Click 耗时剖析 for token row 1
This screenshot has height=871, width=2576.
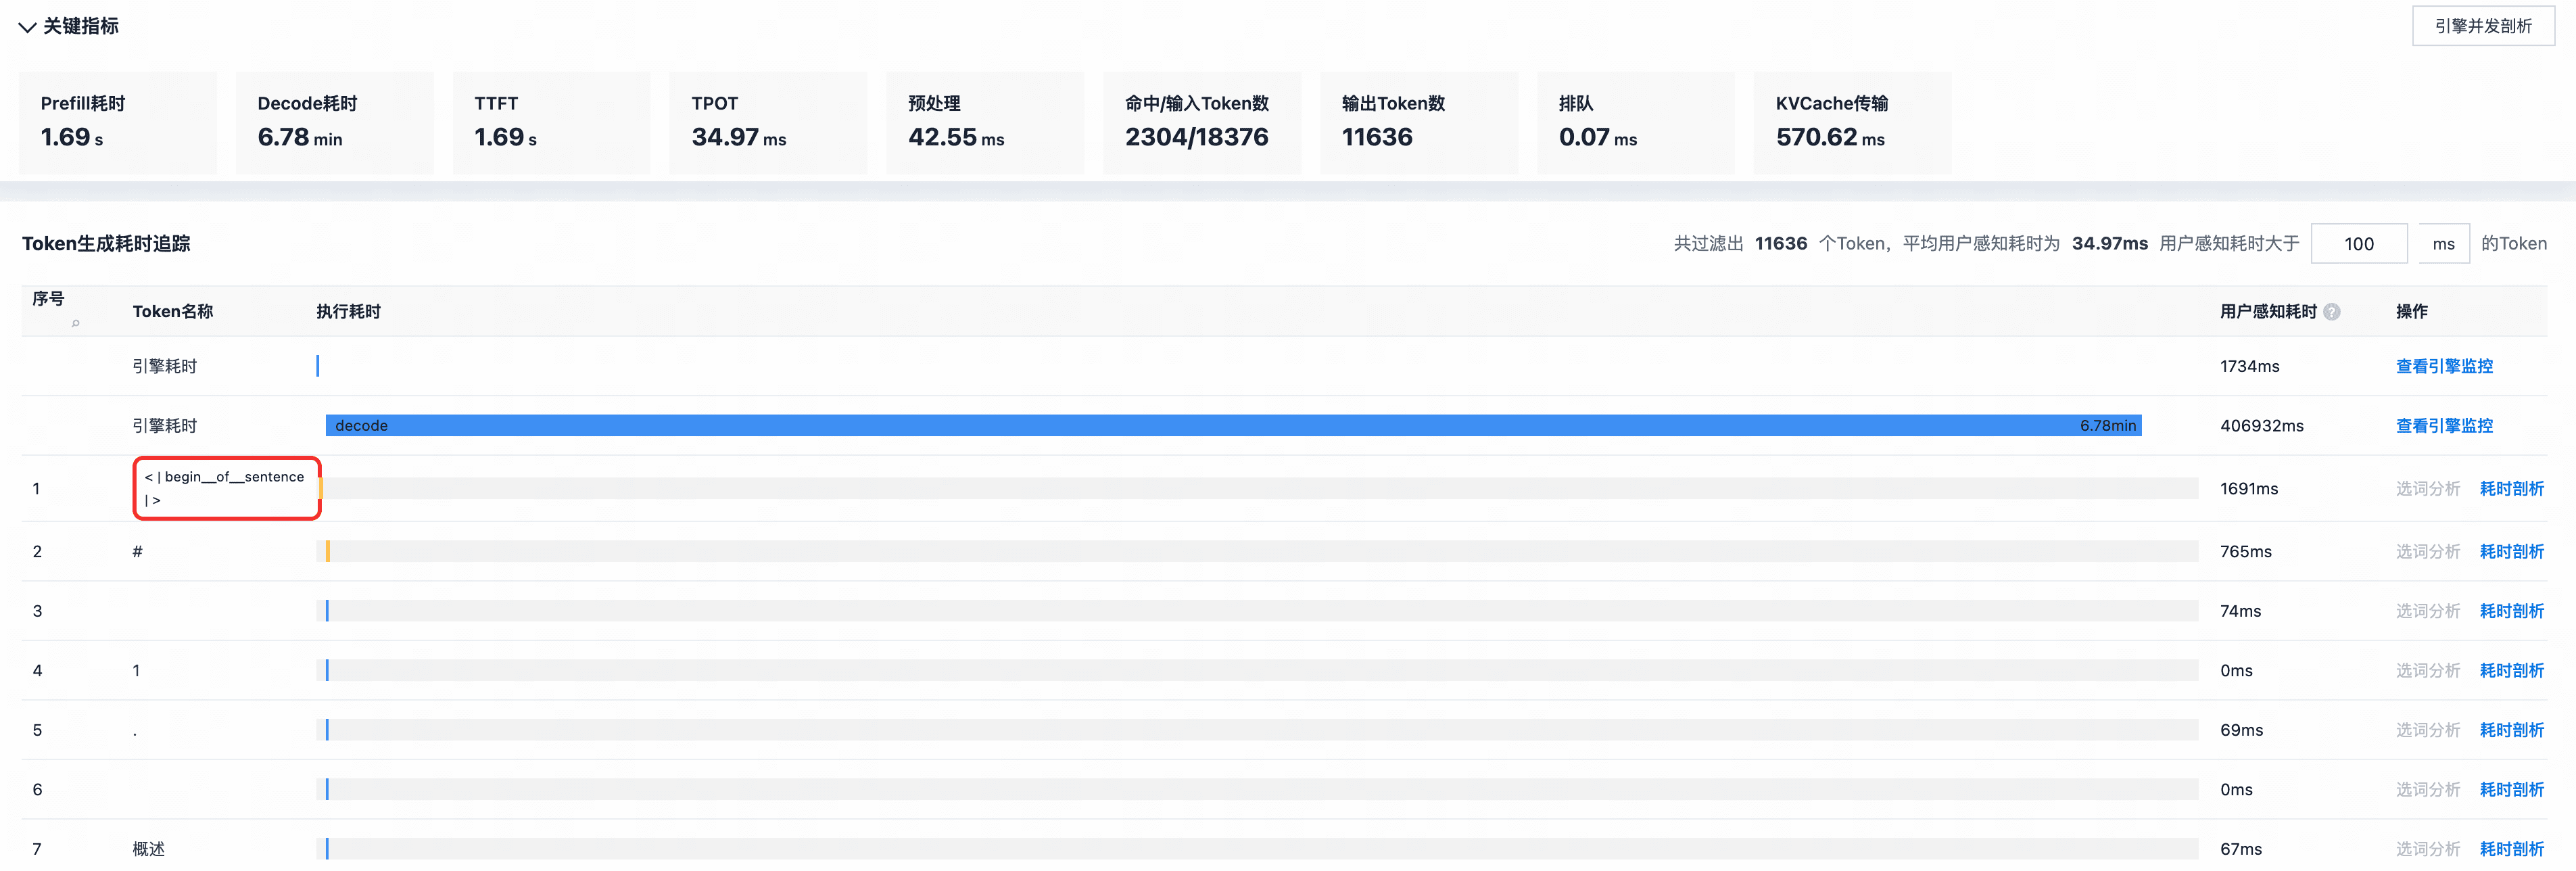coord(2511,489)
